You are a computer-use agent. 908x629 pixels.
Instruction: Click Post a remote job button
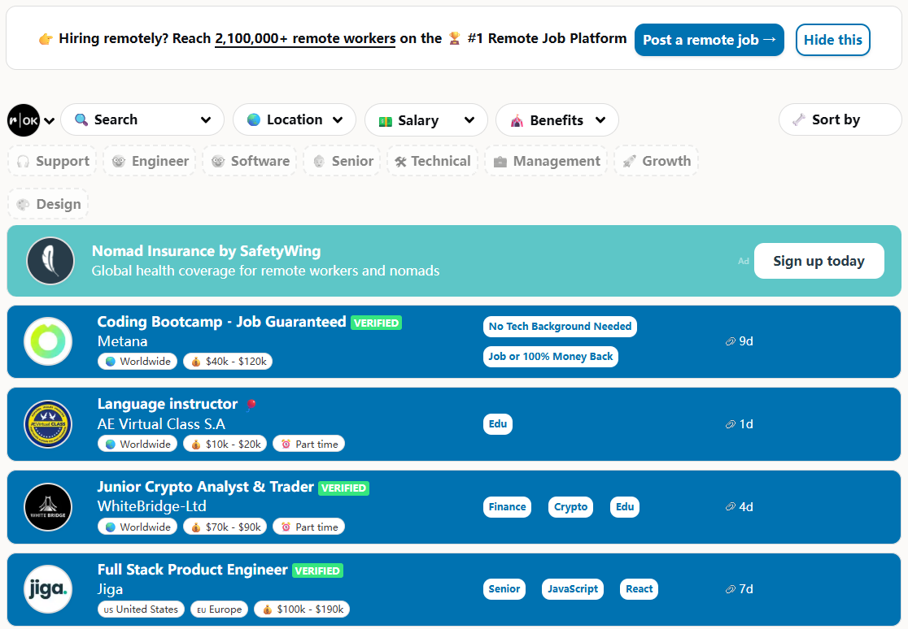click(709, 40)
